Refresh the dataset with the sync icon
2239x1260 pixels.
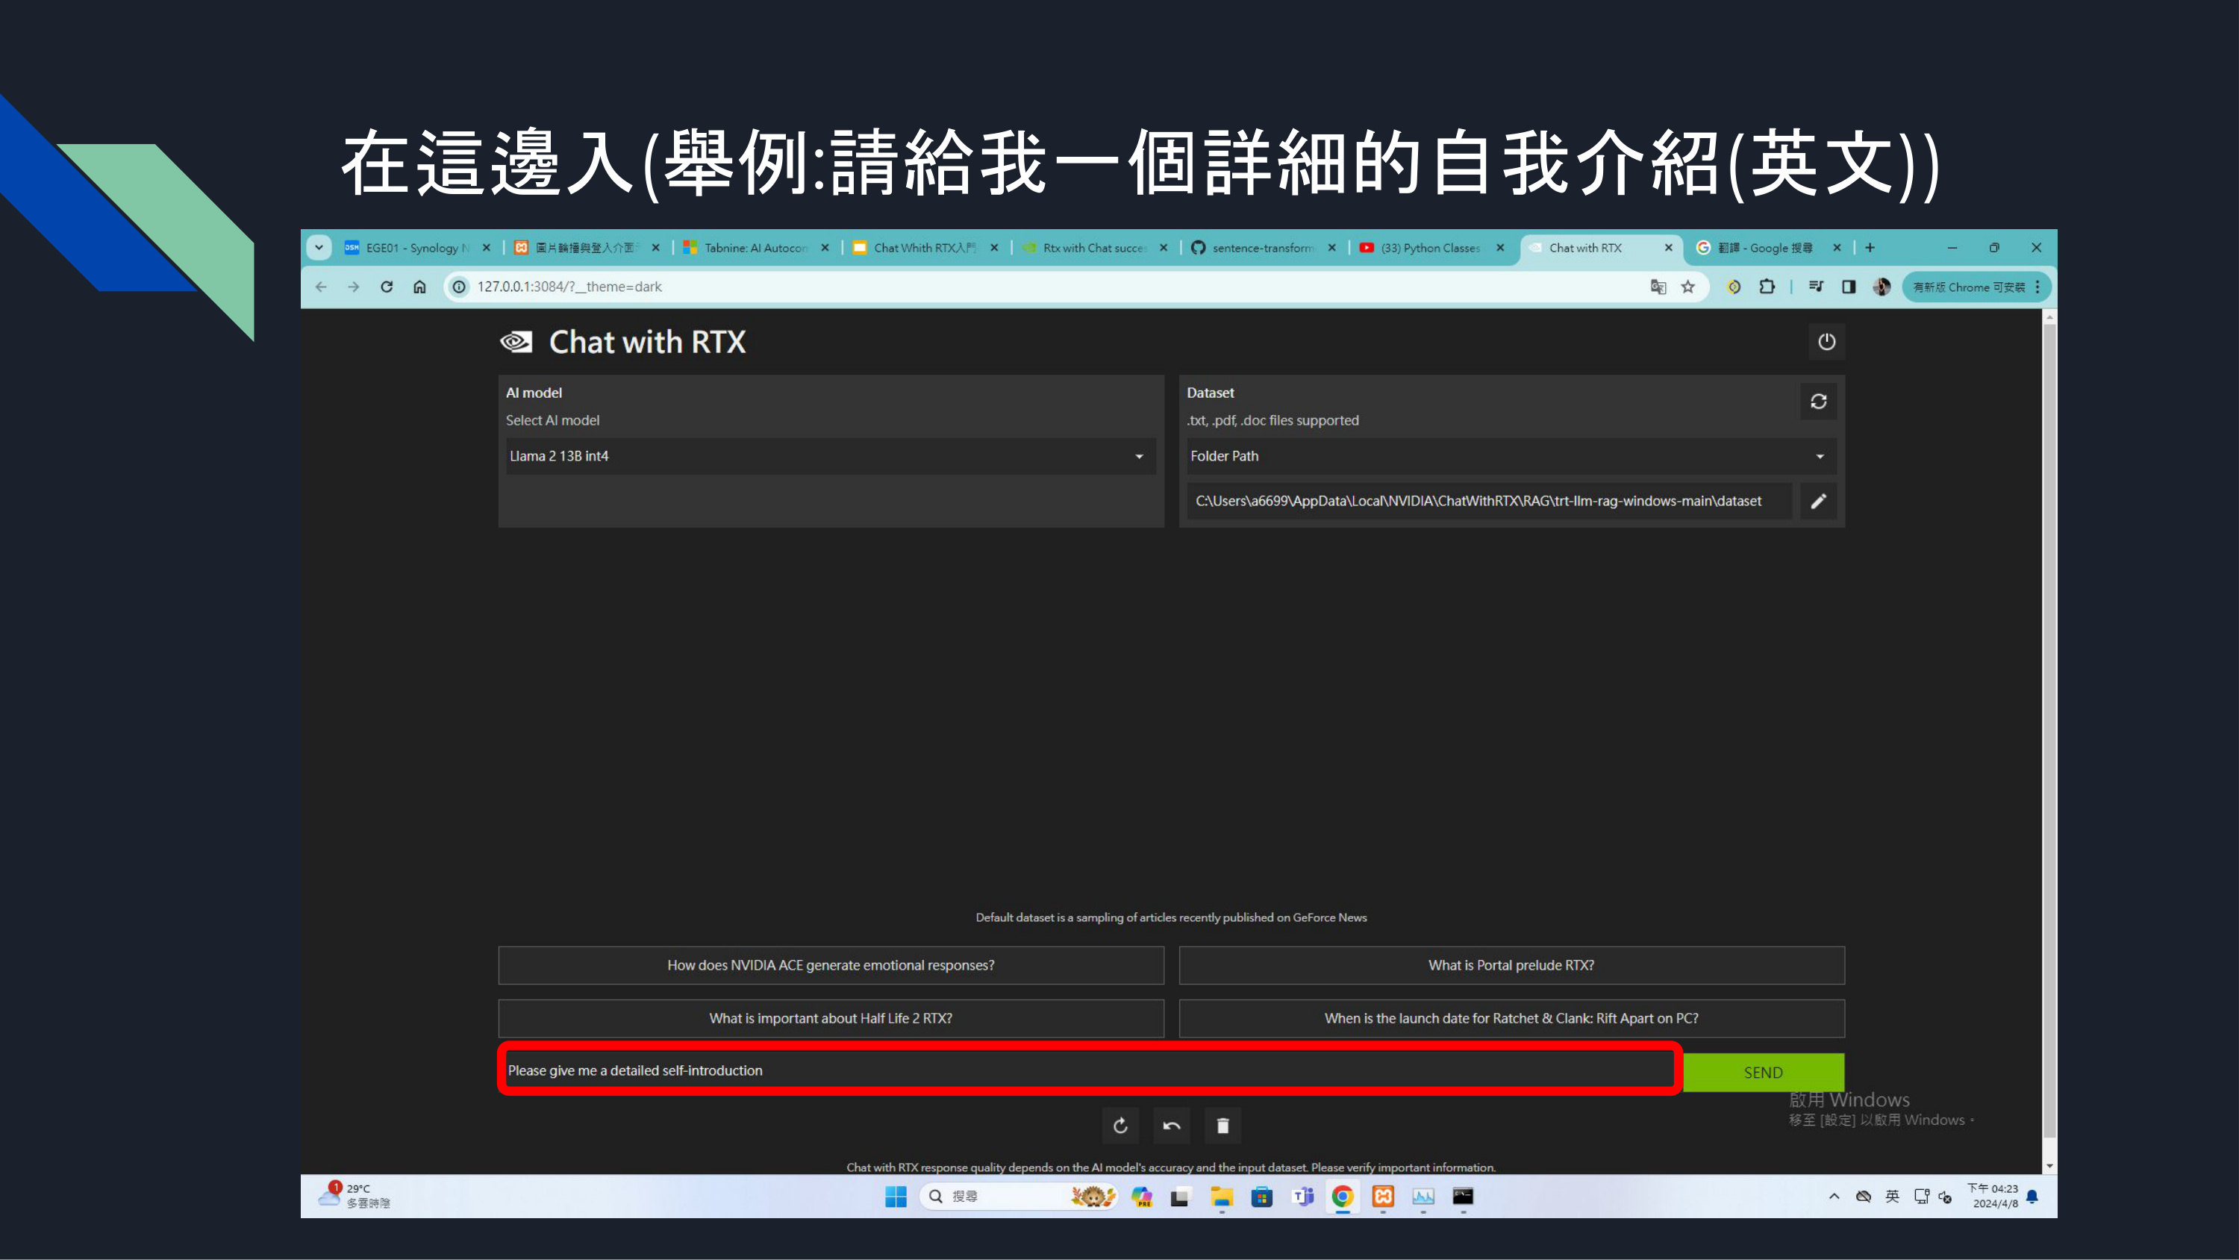point(1818,402)
